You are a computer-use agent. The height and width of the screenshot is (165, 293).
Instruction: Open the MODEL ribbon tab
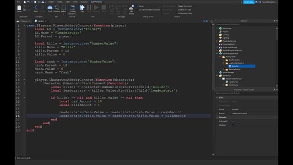60,2
